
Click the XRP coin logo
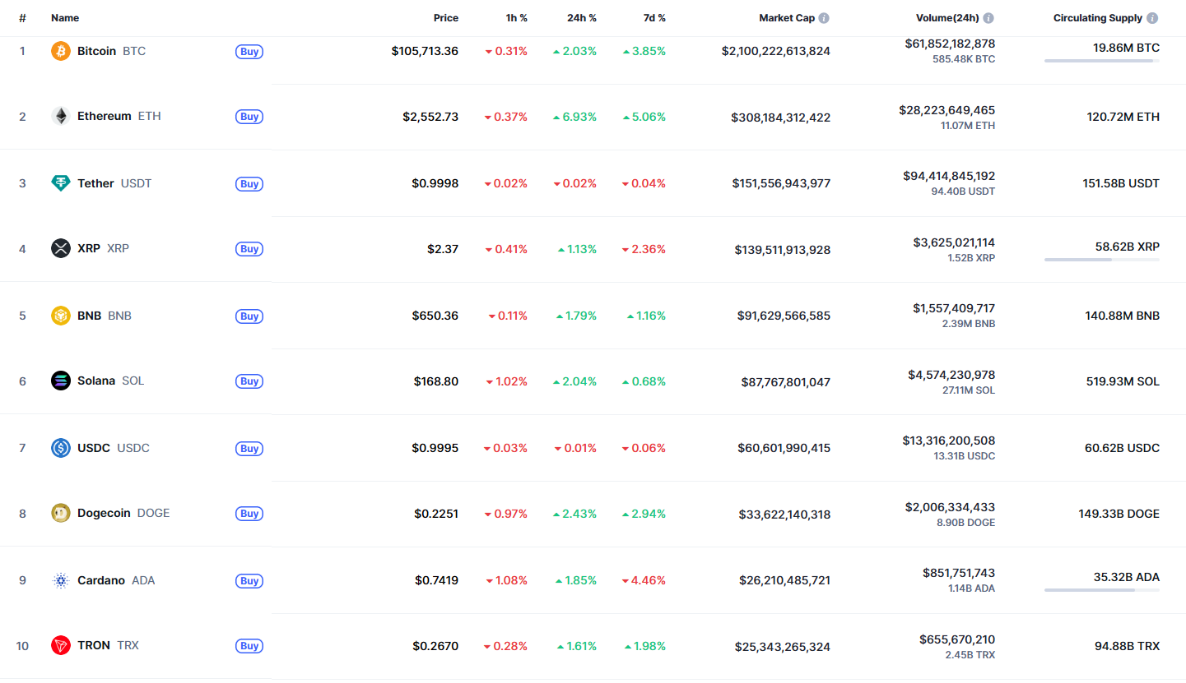pyautogui.click(x=61, y=248)
